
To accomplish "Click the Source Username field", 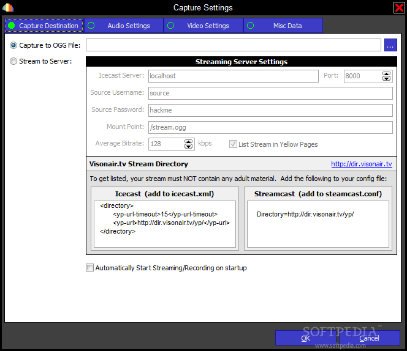I will pyautogui.click(x=270, y=94).
